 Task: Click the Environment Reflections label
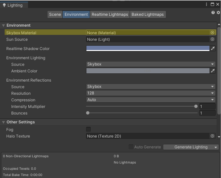(x=29, y=80)
